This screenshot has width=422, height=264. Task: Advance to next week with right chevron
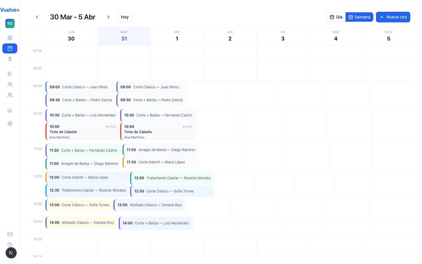[x=108, y=17]
